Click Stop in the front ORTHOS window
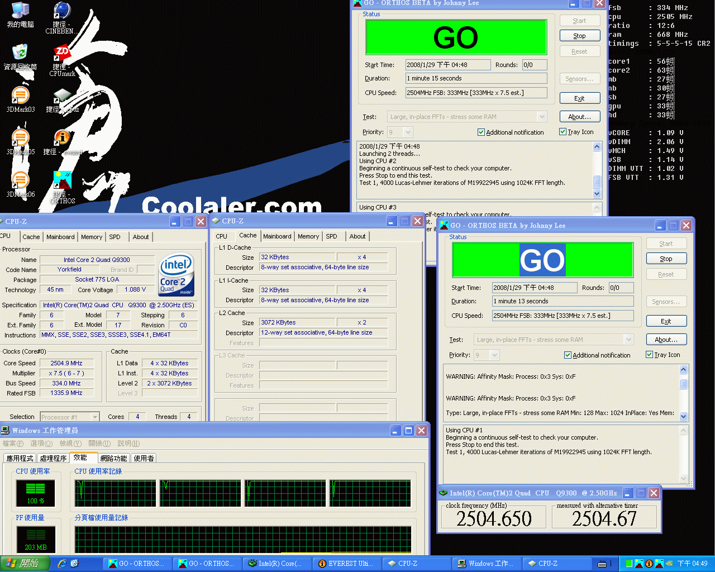The width and height of the screenshot is (715, 572). (x=666, y=259)
